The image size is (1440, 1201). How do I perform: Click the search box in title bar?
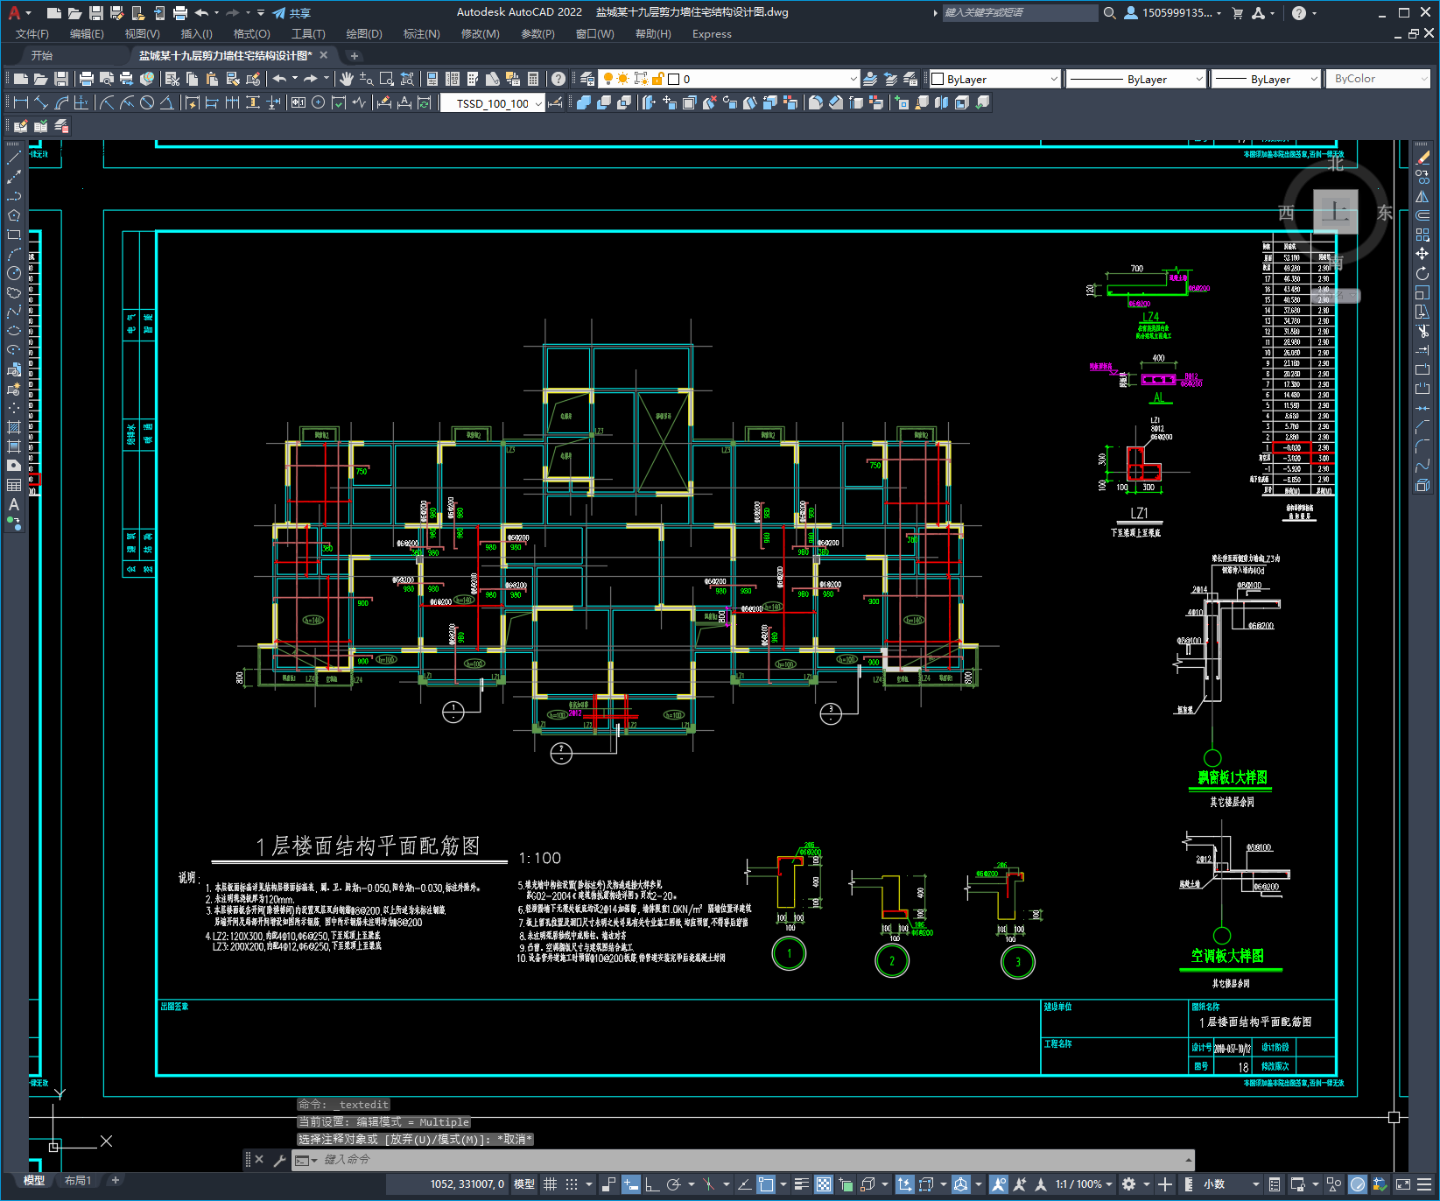pyautogui.click(x=1020, y=13)
